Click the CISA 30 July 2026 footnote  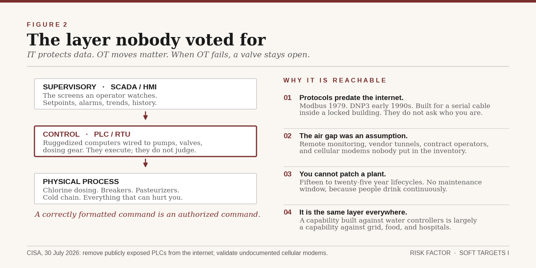[x=177, y=253]
